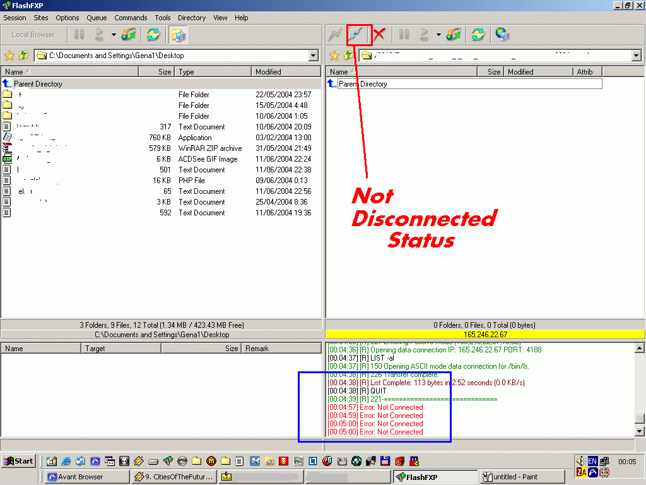Select Parent Directory in the local file list
The image size is (646, 485).
38,83
